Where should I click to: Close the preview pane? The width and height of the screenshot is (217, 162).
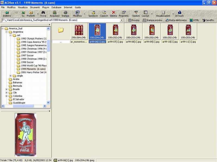pyautogui.click(x=49, y=111)
